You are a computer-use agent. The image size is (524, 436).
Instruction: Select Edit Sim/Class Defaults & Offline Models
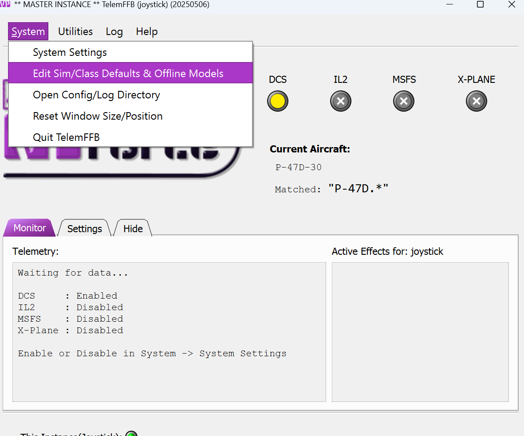coord(130,74)
